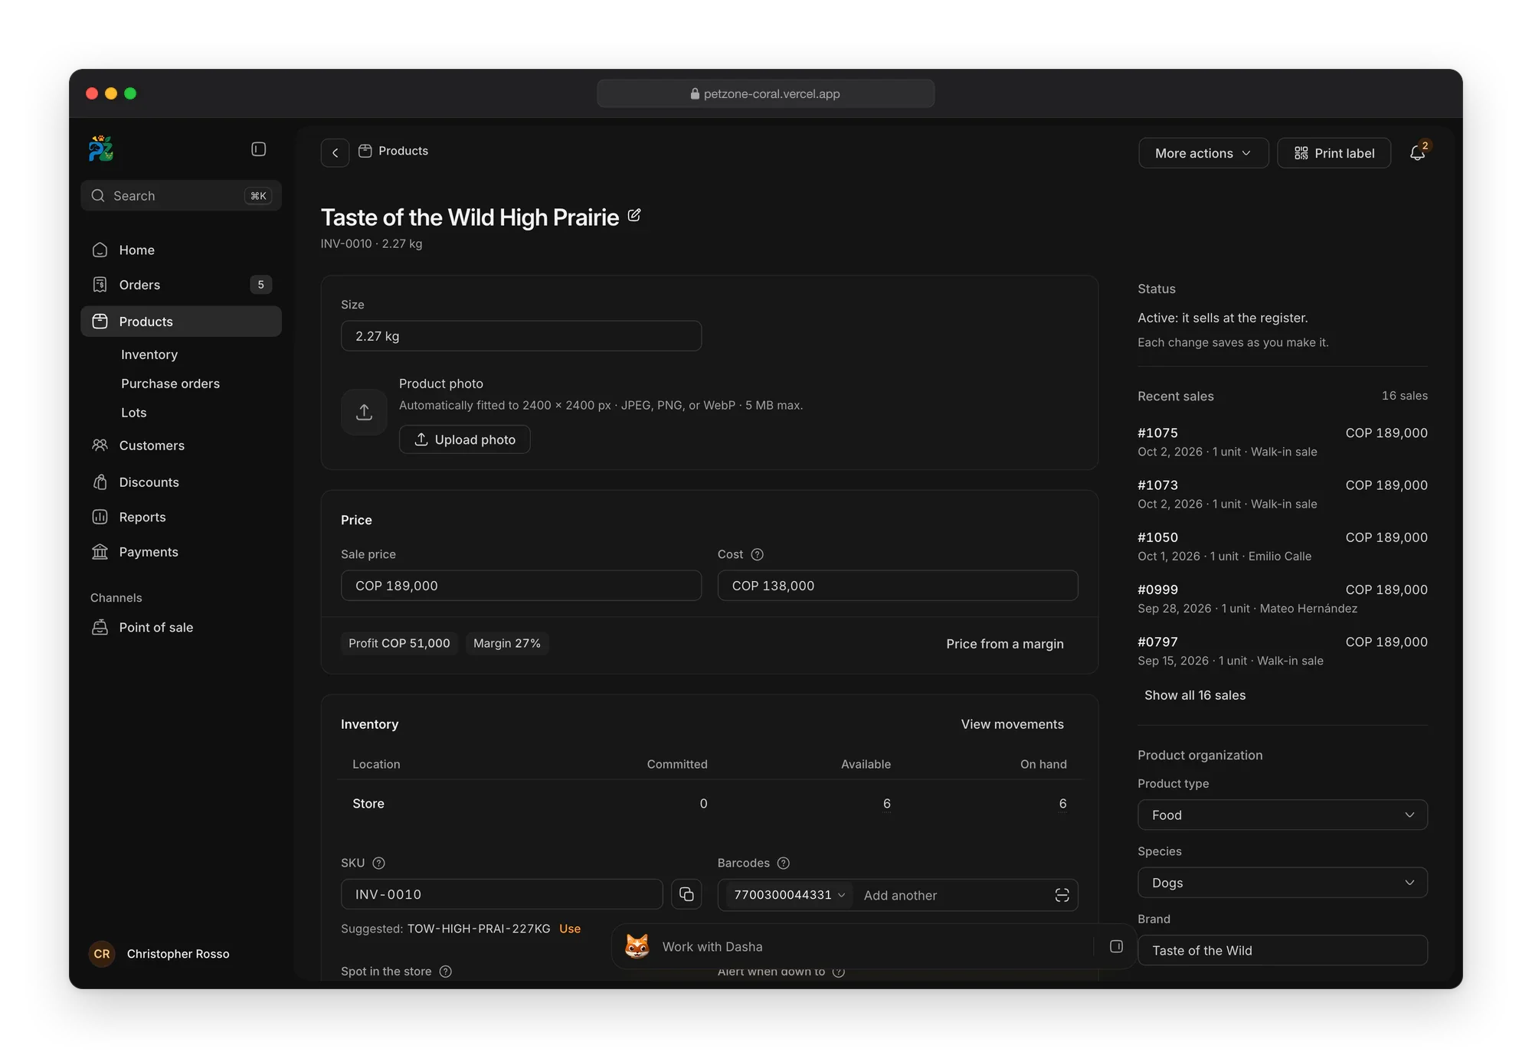1532x1058 pixels.
Task: Open Purchase orders in the sidebar
Action: (x=170, y=384)
